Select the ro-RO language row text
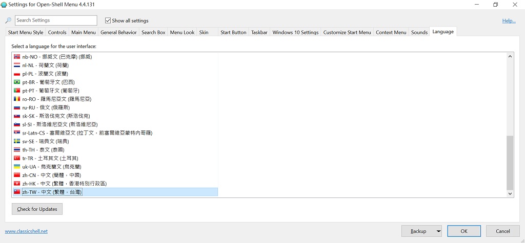The width and height of the screenshot is (525, 243). click(56, 99)
